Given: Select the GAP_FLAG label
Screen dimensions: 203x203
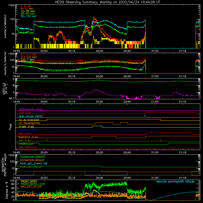Looking at the screenshot, I should point(25,113).
